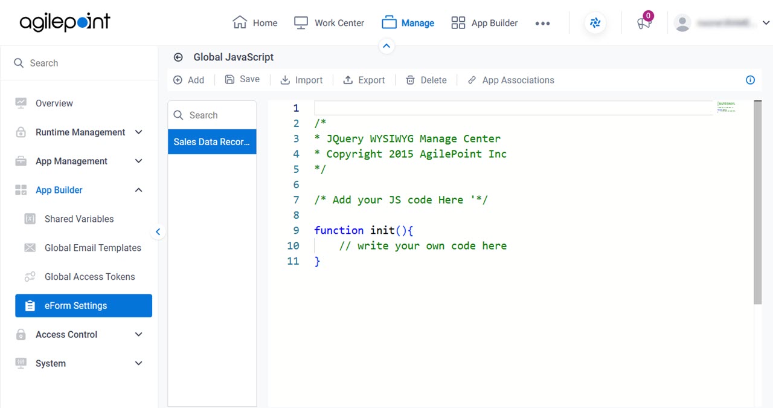Click line 1 in the code editor
The width and height of the screenshot is (773, 408).
tap(513, 108)
